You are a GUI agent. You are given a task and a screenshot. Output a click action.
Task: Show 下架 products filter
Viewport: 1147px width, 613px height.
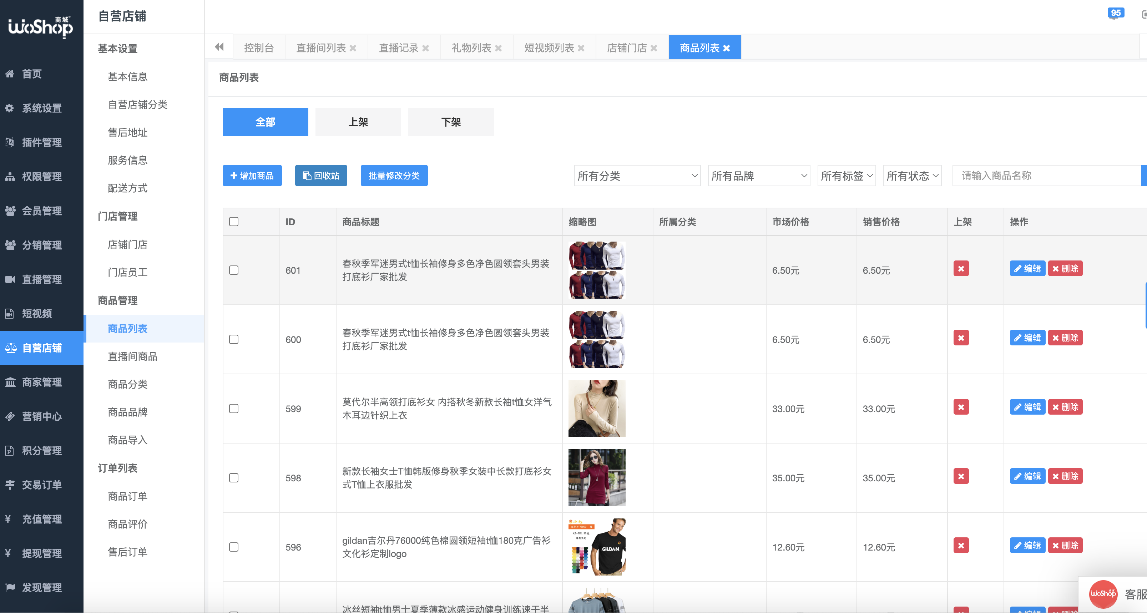coord(451,122)
